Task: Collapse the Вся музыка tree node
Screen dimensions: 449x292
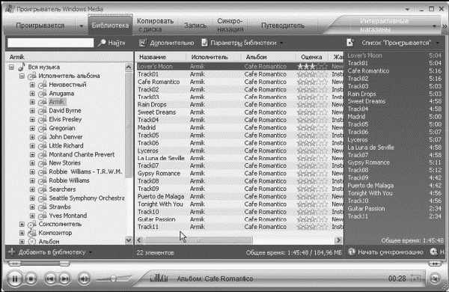Action: 11,67
